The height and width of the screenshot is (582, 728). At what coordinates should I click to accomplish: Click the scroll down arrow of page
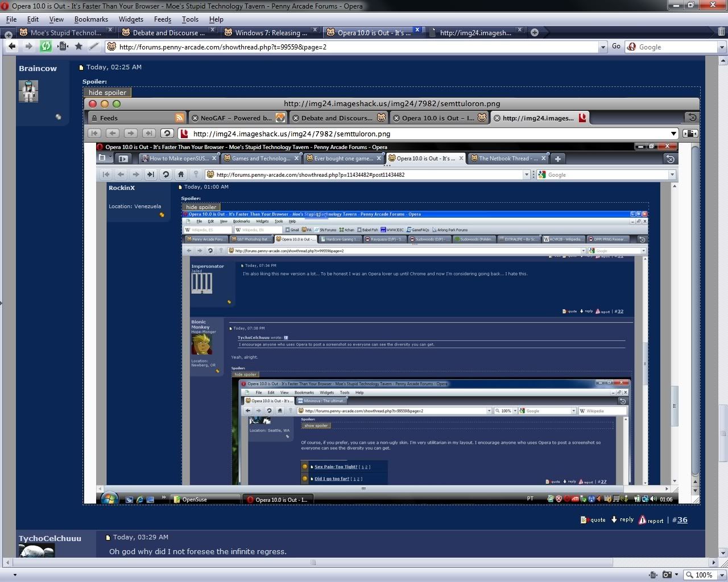pos(723,554)
